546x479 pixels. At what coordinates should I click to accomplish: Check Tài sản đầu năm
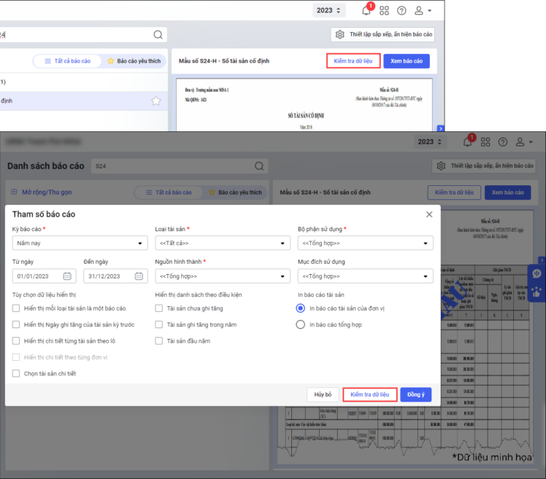point(159,341)
